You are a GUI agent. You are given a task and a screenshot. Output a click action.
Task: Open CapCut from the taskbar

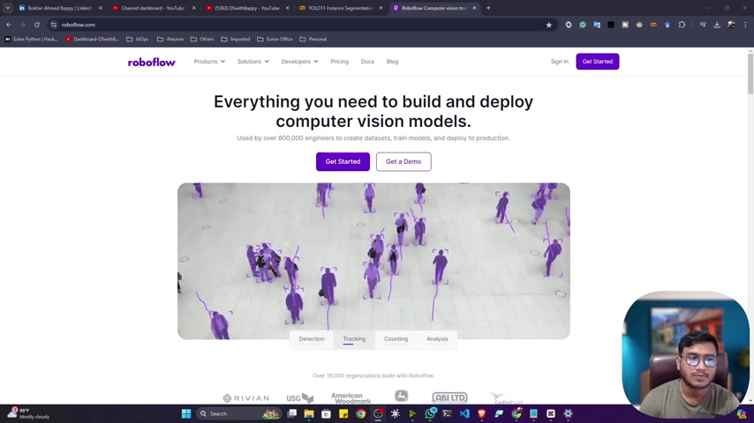tap(551, 413)
